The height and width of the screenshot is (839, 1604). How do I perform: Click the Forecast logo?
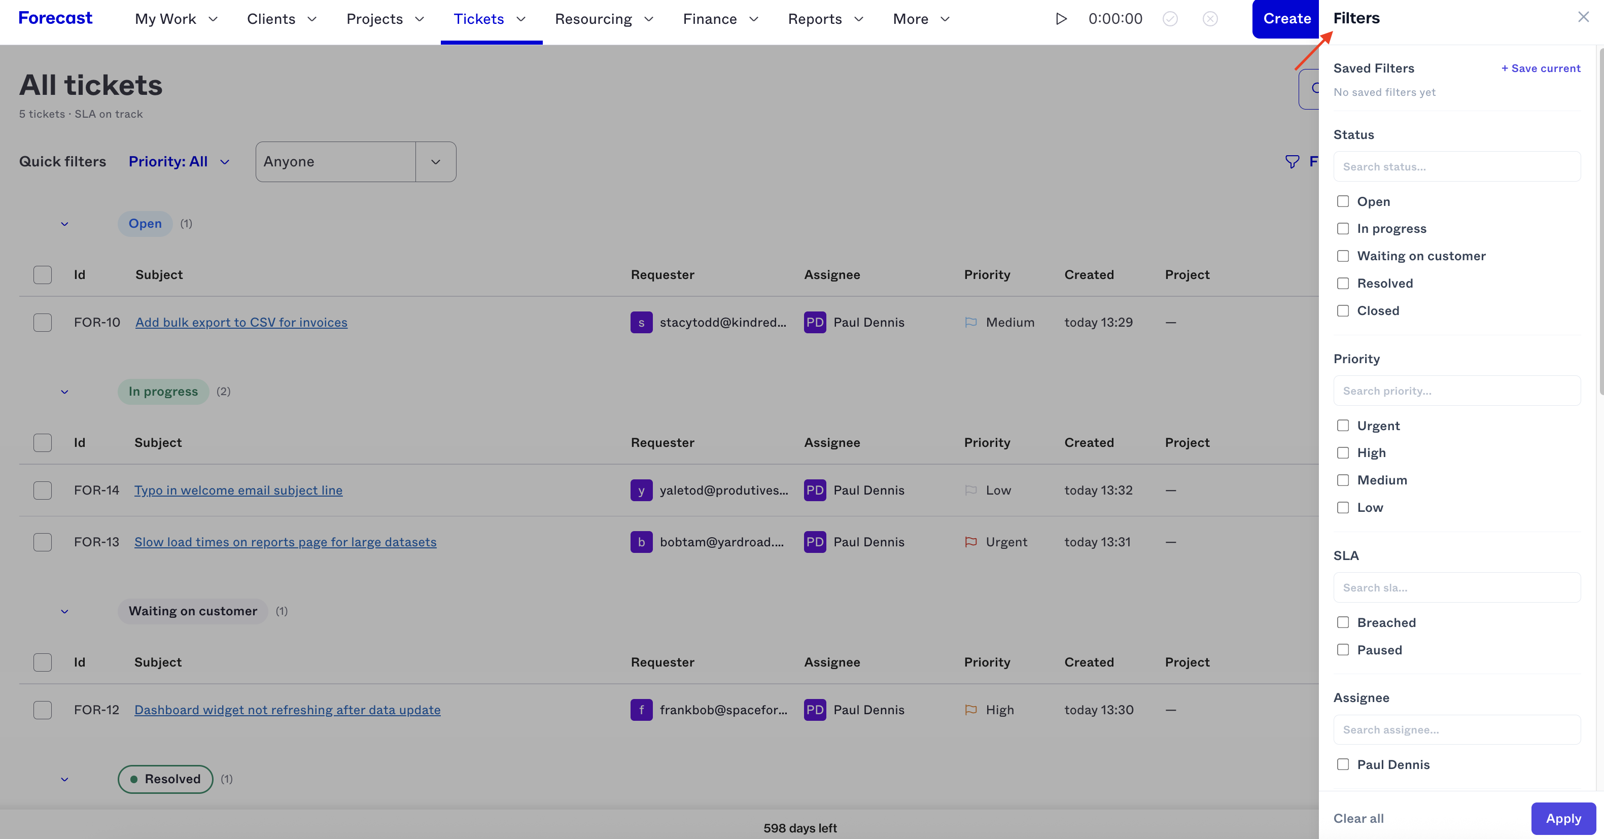click(55, 18)
